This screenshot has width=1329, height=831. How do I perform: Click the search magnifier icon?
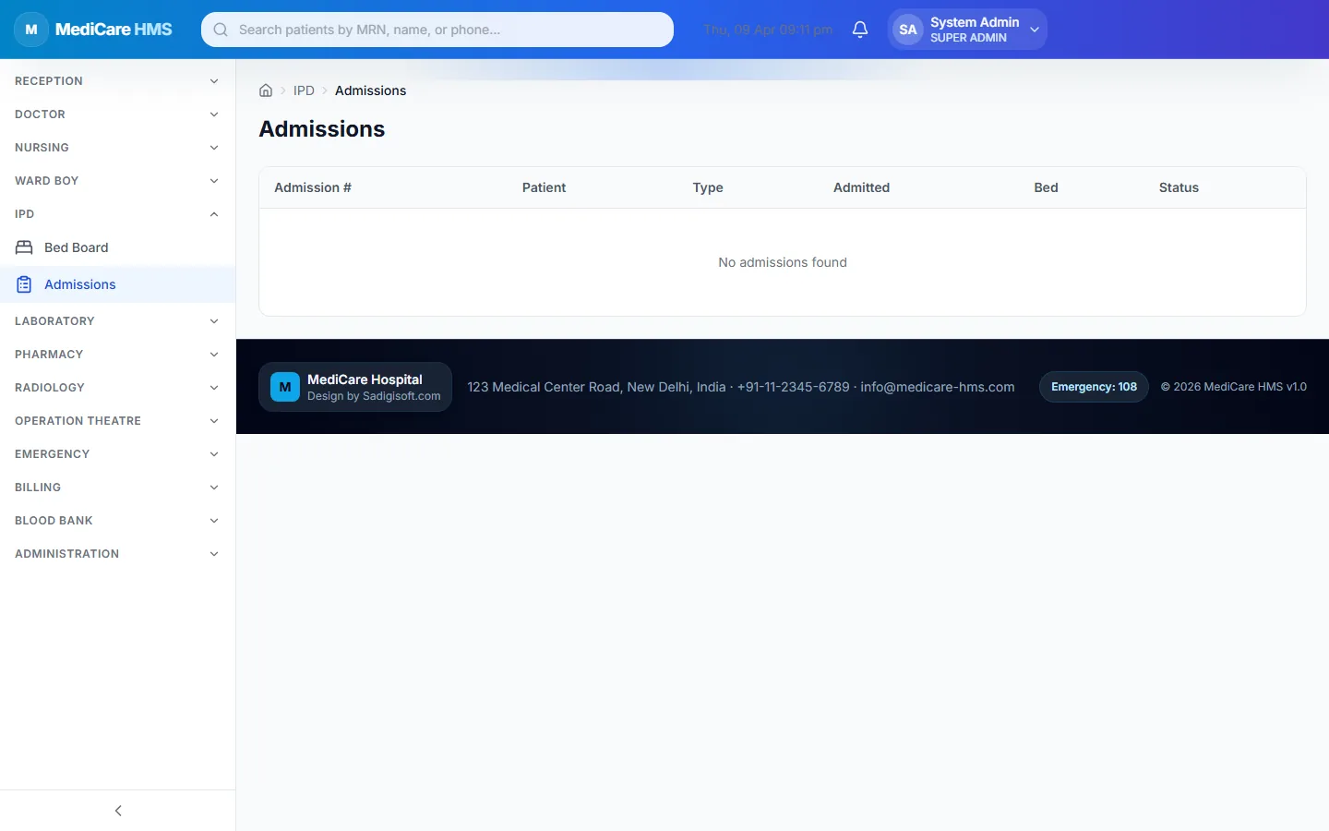click(x=221, y=30)
